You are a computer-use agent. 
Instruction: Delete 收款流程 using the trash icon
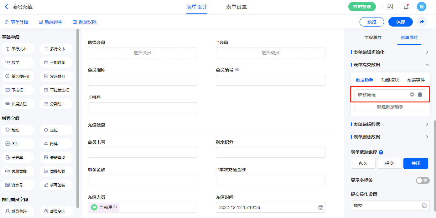pyautogui.click(x=420, y=95)
